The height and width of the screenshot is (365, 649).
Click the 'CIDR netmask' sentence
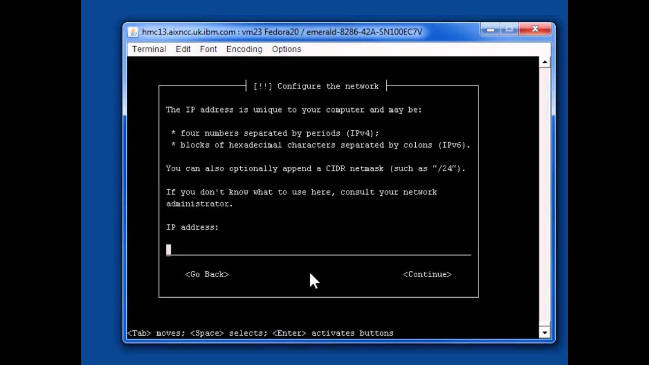click(x=316, y=169)
